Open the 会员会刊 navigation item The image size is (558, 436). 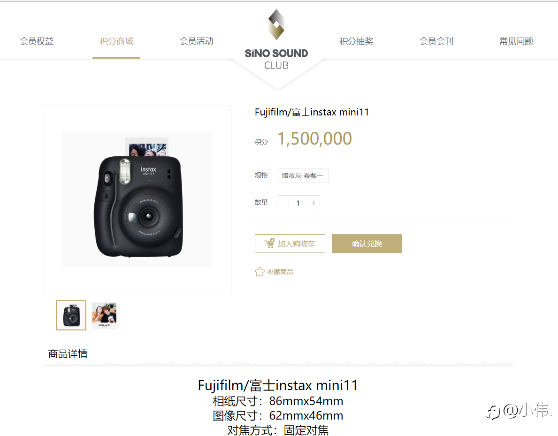click(x=436, y=41)
